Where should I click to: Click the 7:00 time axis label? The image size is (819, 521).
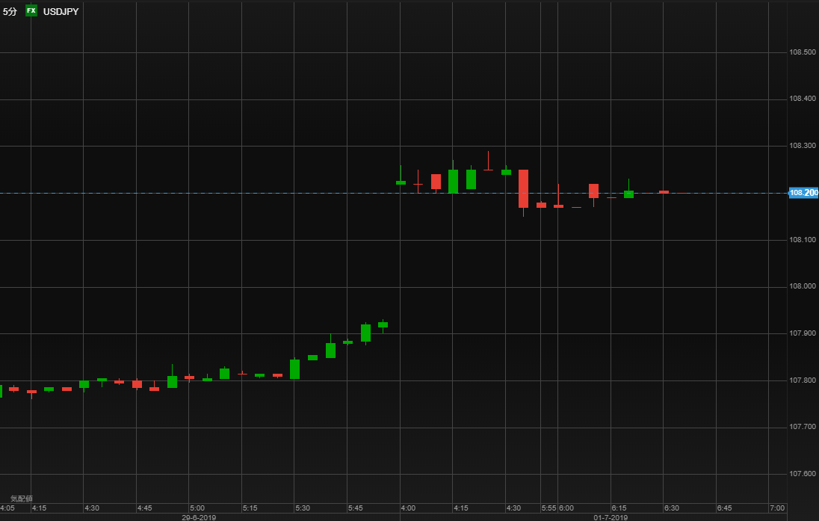point(777,508)
